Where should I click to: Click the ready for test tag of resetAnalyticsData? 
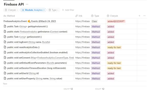click(114, 47)
